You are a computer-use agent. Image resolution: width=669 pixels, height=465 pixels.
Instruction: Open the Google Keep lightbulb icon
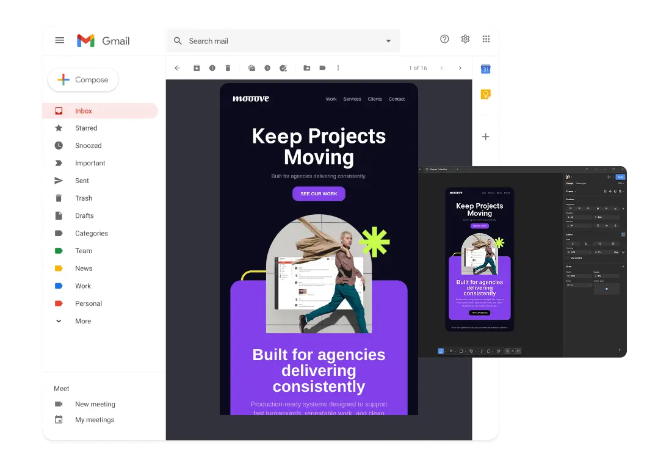click(485, 94)
